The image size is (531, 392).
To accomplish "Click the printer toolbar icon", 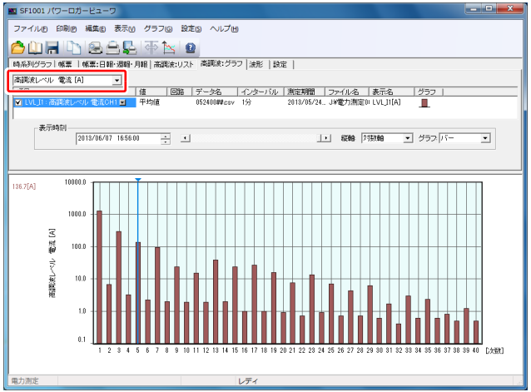I will point(112,48).
